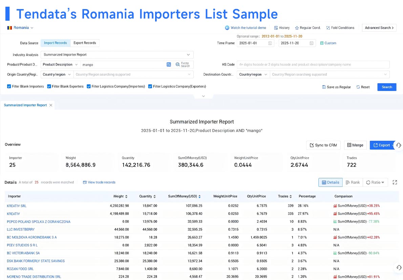Image resolution: width=403 pixels, height=280 pixels.
Task: Toggle Filter Logistics Company(Exporters) checkbox
Action: [150, 86]
